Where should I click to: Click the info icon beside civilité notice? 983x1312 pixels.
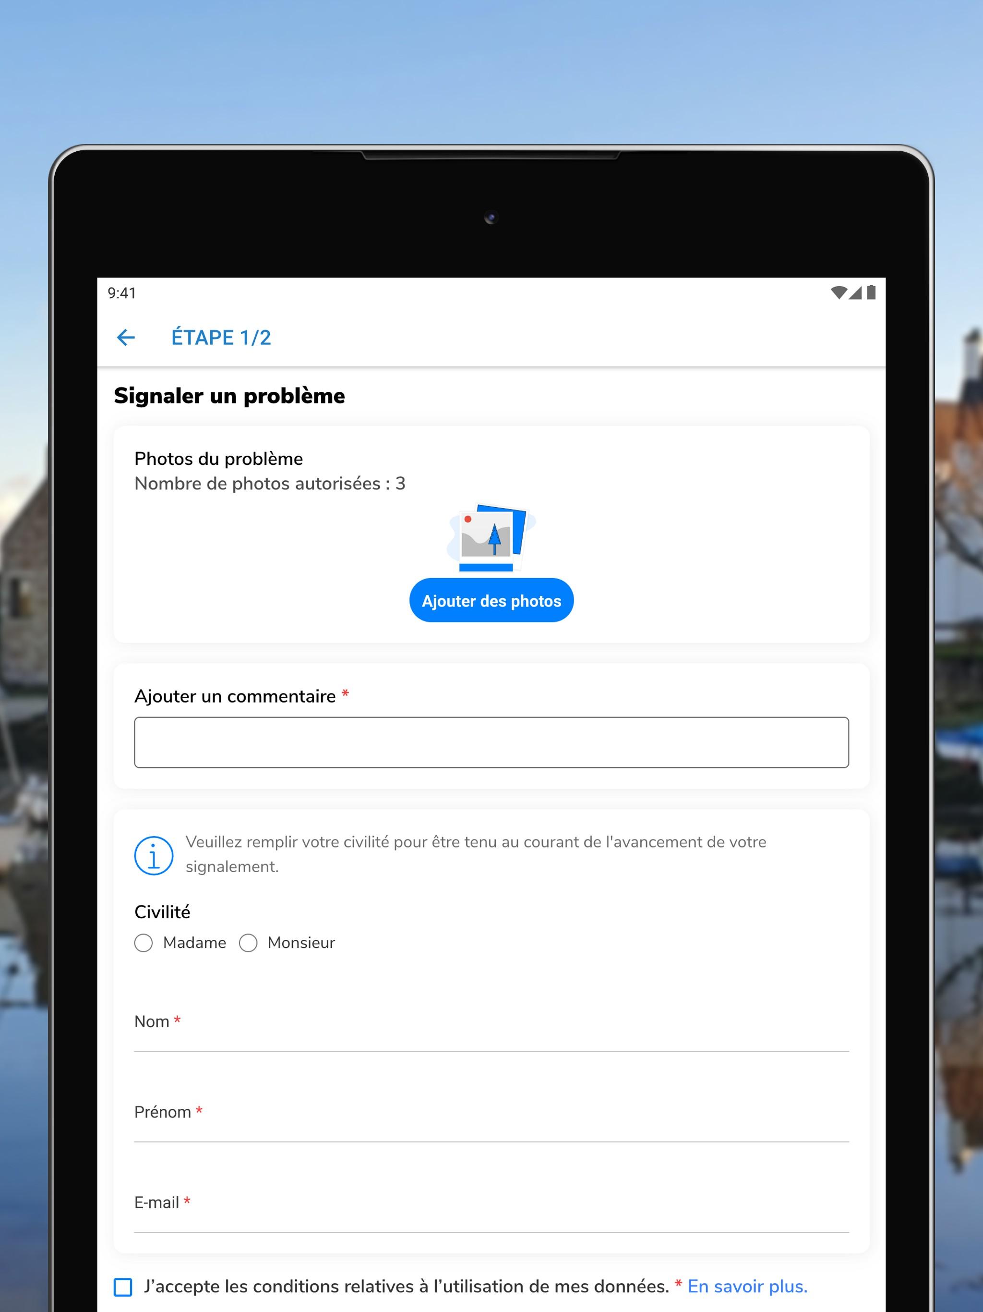[154, 855]
